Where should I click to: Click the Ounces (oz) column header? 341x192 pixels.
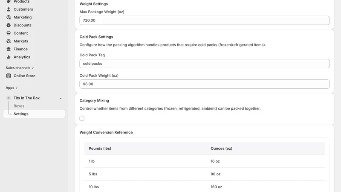click(221, 148)
